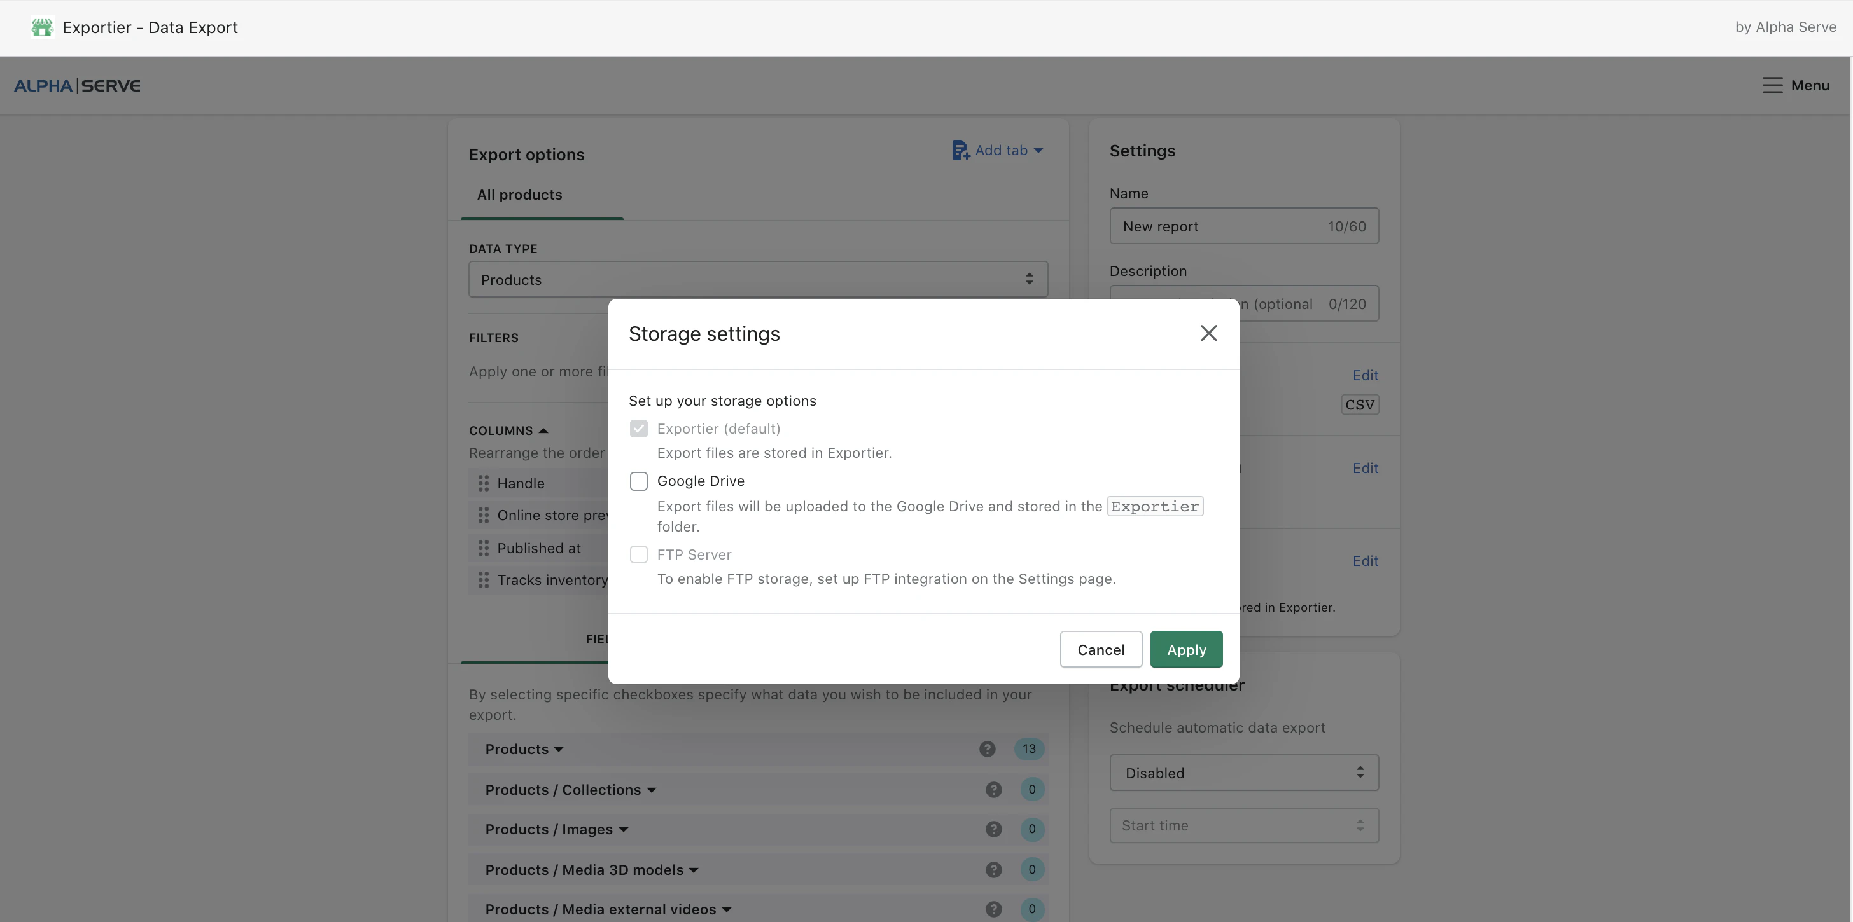Image resolution: width=1853 pixels, height=922 pixels.
Task: Enable the Google Drive storage checkbox
Action: 638,481
